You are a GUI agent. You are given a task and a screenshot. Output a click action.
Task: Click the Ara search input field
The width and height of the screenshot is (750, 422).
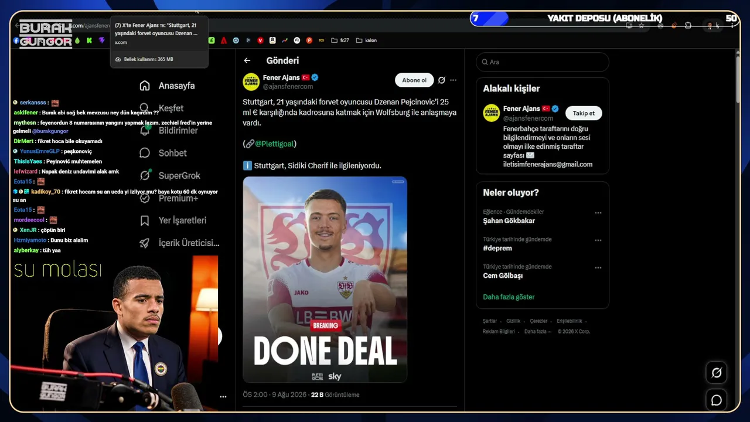click(x=542, y=62)
